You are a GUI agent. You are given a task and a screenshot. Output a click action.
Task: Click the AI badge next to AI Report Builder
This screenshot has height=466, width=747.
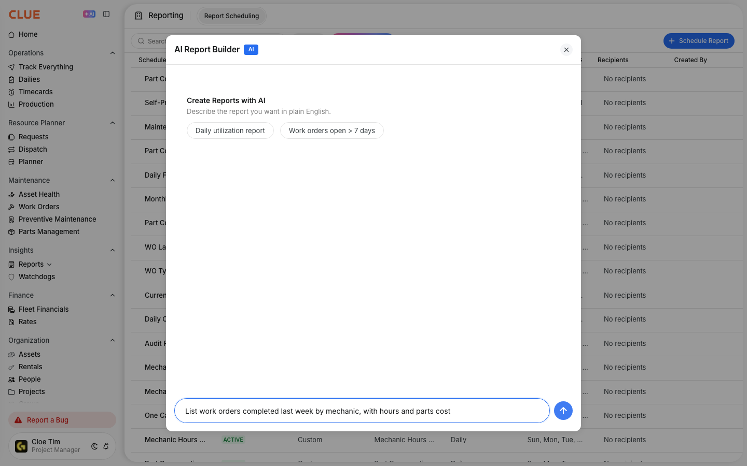[251, 50]
